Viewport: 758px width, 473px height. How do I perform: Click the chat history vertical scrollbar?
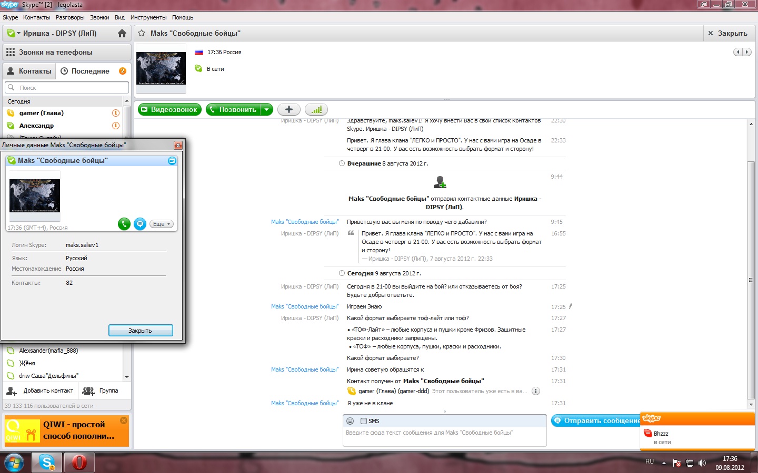[x=751, y=280]
